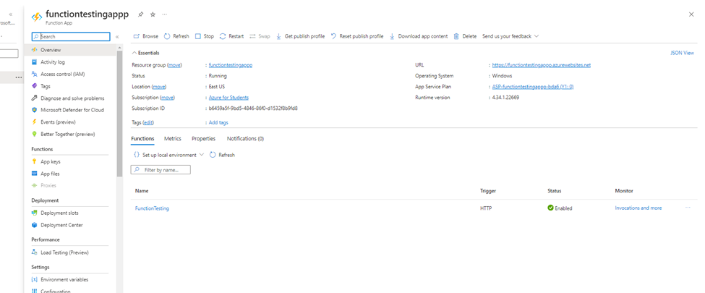The height and width of the screenshot is (293, 705).
Task: Focus the Filter by name field
Action: pyautogui.click(x=161, y=170)
